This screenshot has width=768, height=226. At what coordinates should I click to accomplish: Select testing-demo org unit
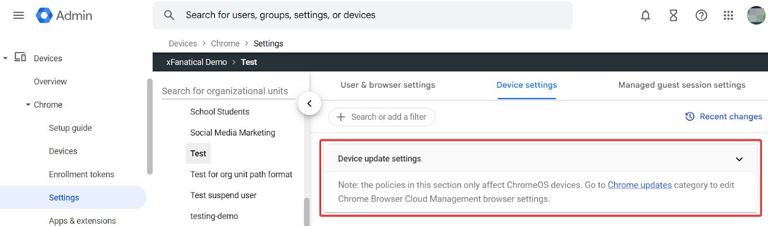tap(214, 216)
